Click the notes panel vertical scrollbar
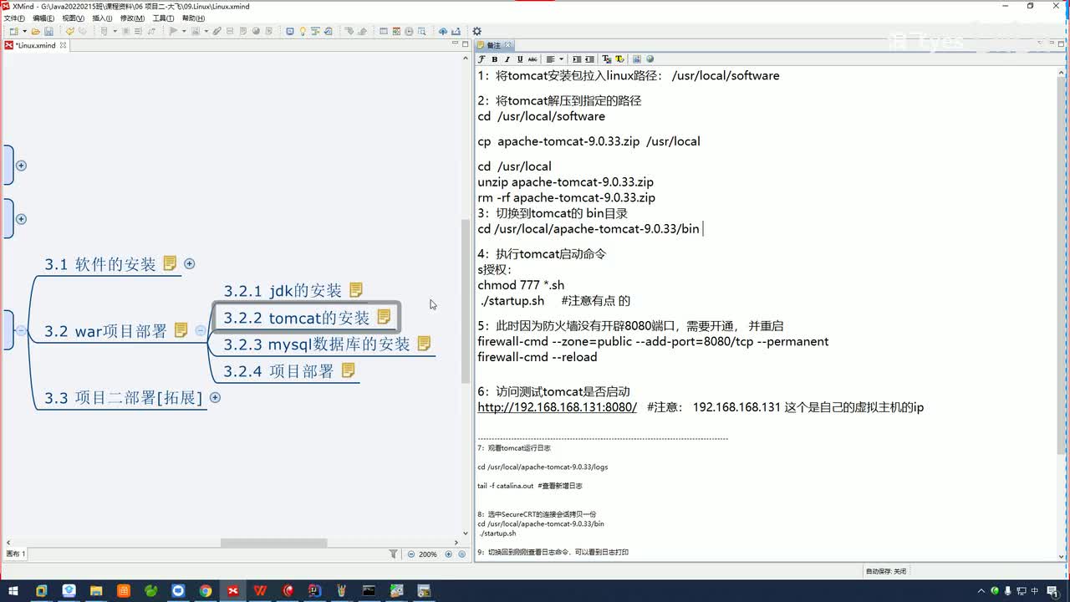 pyautogui.click(x=1062, y=266)
